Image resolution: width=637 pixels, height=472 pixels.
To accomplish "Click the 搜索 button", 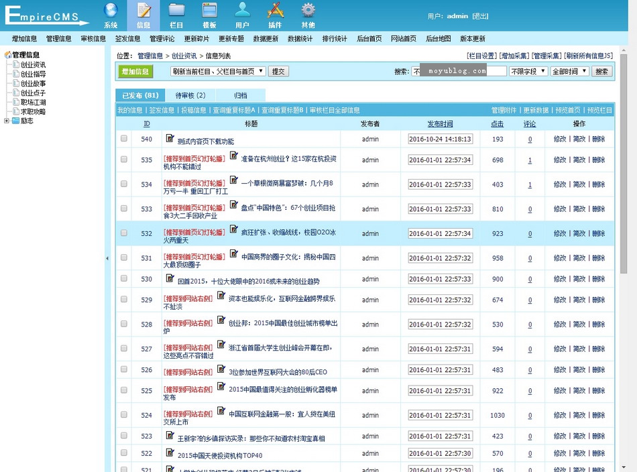I will click(x=601, y=72).
